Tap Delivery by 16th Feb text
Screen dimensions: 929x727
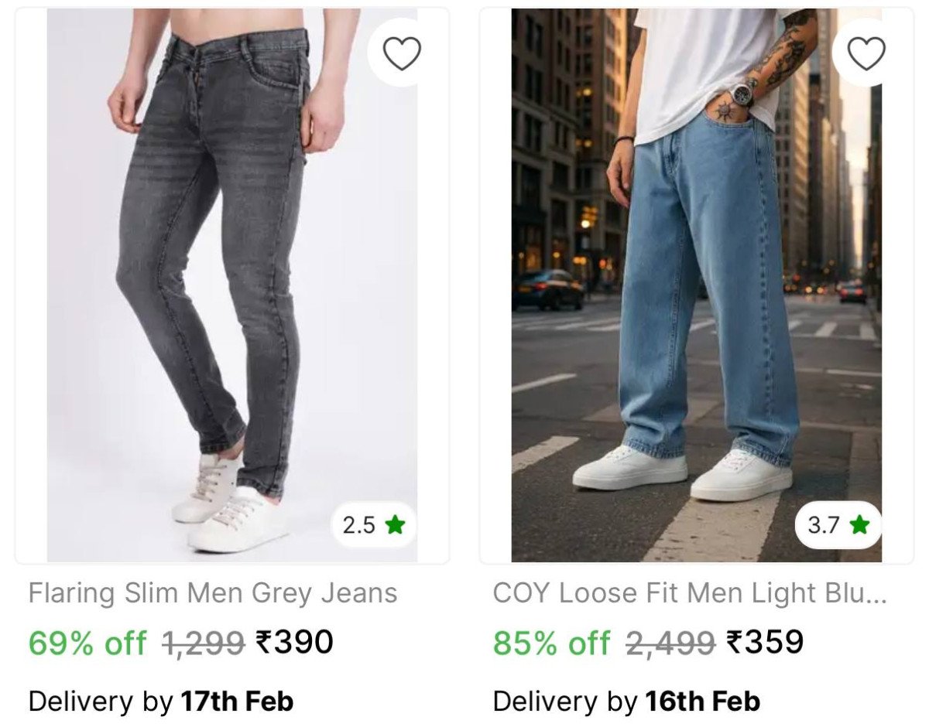pyautogui.click(x=626, y=701)
